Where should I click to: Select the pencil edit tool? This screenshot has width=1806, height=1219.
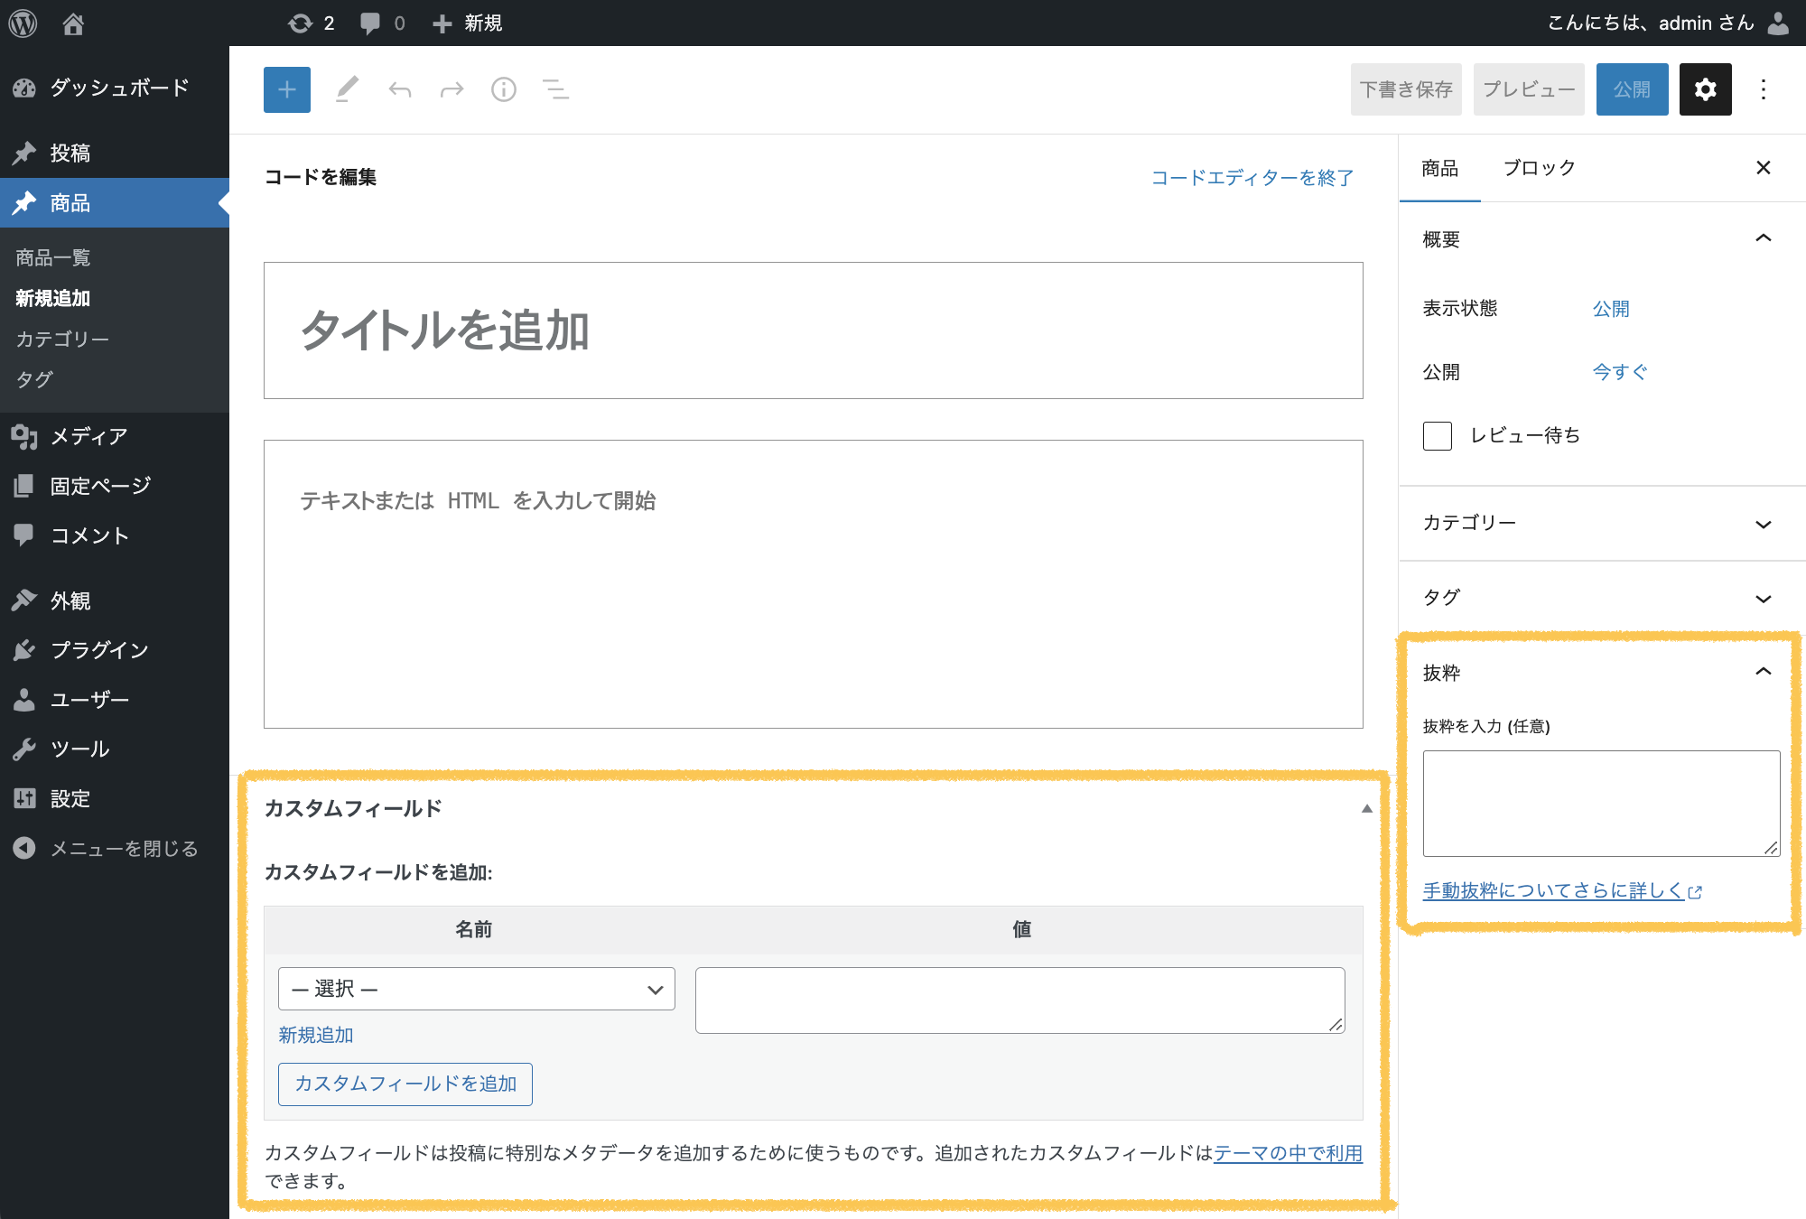point(348,89)
